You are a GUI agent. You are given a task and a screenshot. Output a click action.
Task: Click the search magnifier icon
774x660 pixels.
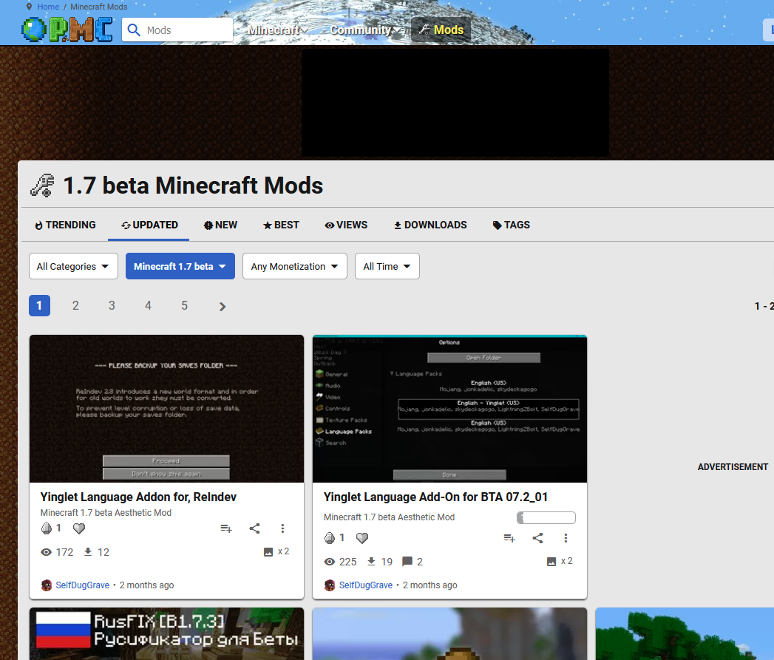134,30
